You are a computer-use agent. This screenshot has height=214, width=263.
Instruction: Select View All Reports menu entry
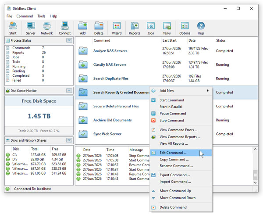pos(181,143)
